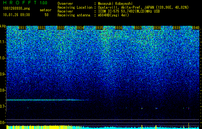Click the 0933 time marker
The image size is (202, 129).
click(x=61, y=28)
